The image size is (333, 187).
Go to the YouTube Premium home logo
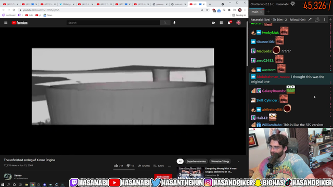20,23
